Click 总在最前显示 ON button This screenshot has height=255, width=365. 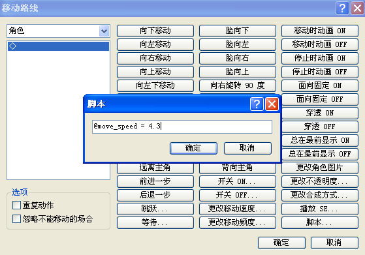pyautogui.click(x=320, y=140)
